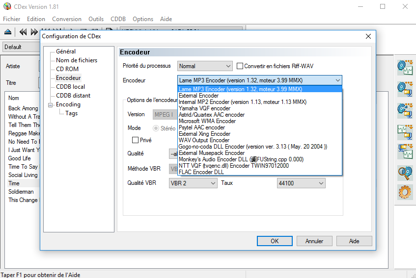
Task: Select Général in settings tree
Action: pyautogui.click(x=65, y=51)
